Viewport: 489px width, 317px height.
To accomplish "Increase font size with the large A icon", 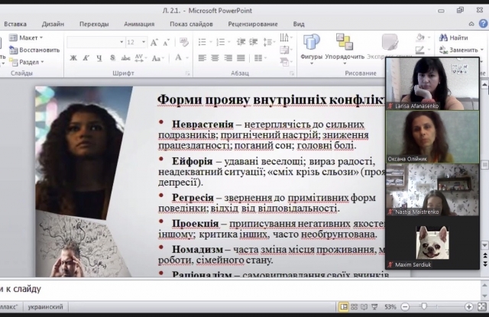I will [155, 42].
